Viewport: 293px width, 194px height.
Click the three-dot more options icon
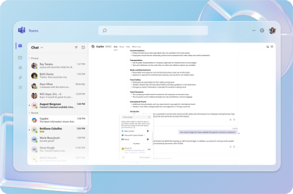(254, 30)
